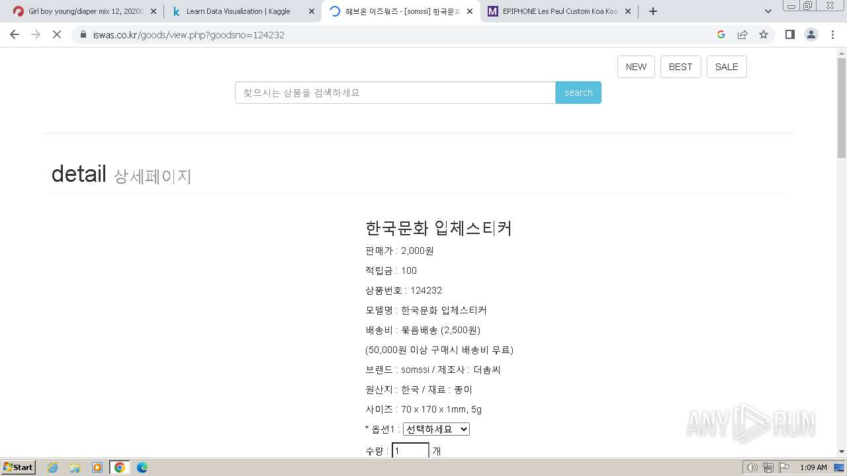Share this page icon
Viewport: 847px width, 476px height.
click(x=742, y=34)
